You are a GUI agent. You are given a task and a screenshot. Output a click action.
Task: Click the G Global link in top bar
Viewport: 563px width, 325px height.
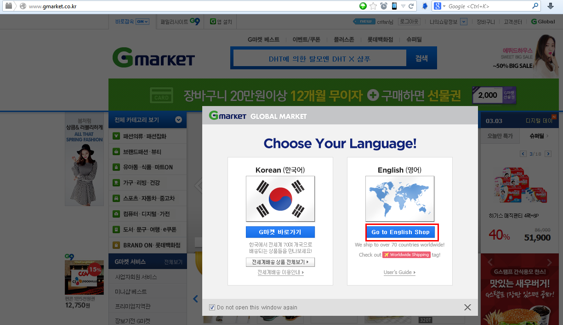[543, 22]
